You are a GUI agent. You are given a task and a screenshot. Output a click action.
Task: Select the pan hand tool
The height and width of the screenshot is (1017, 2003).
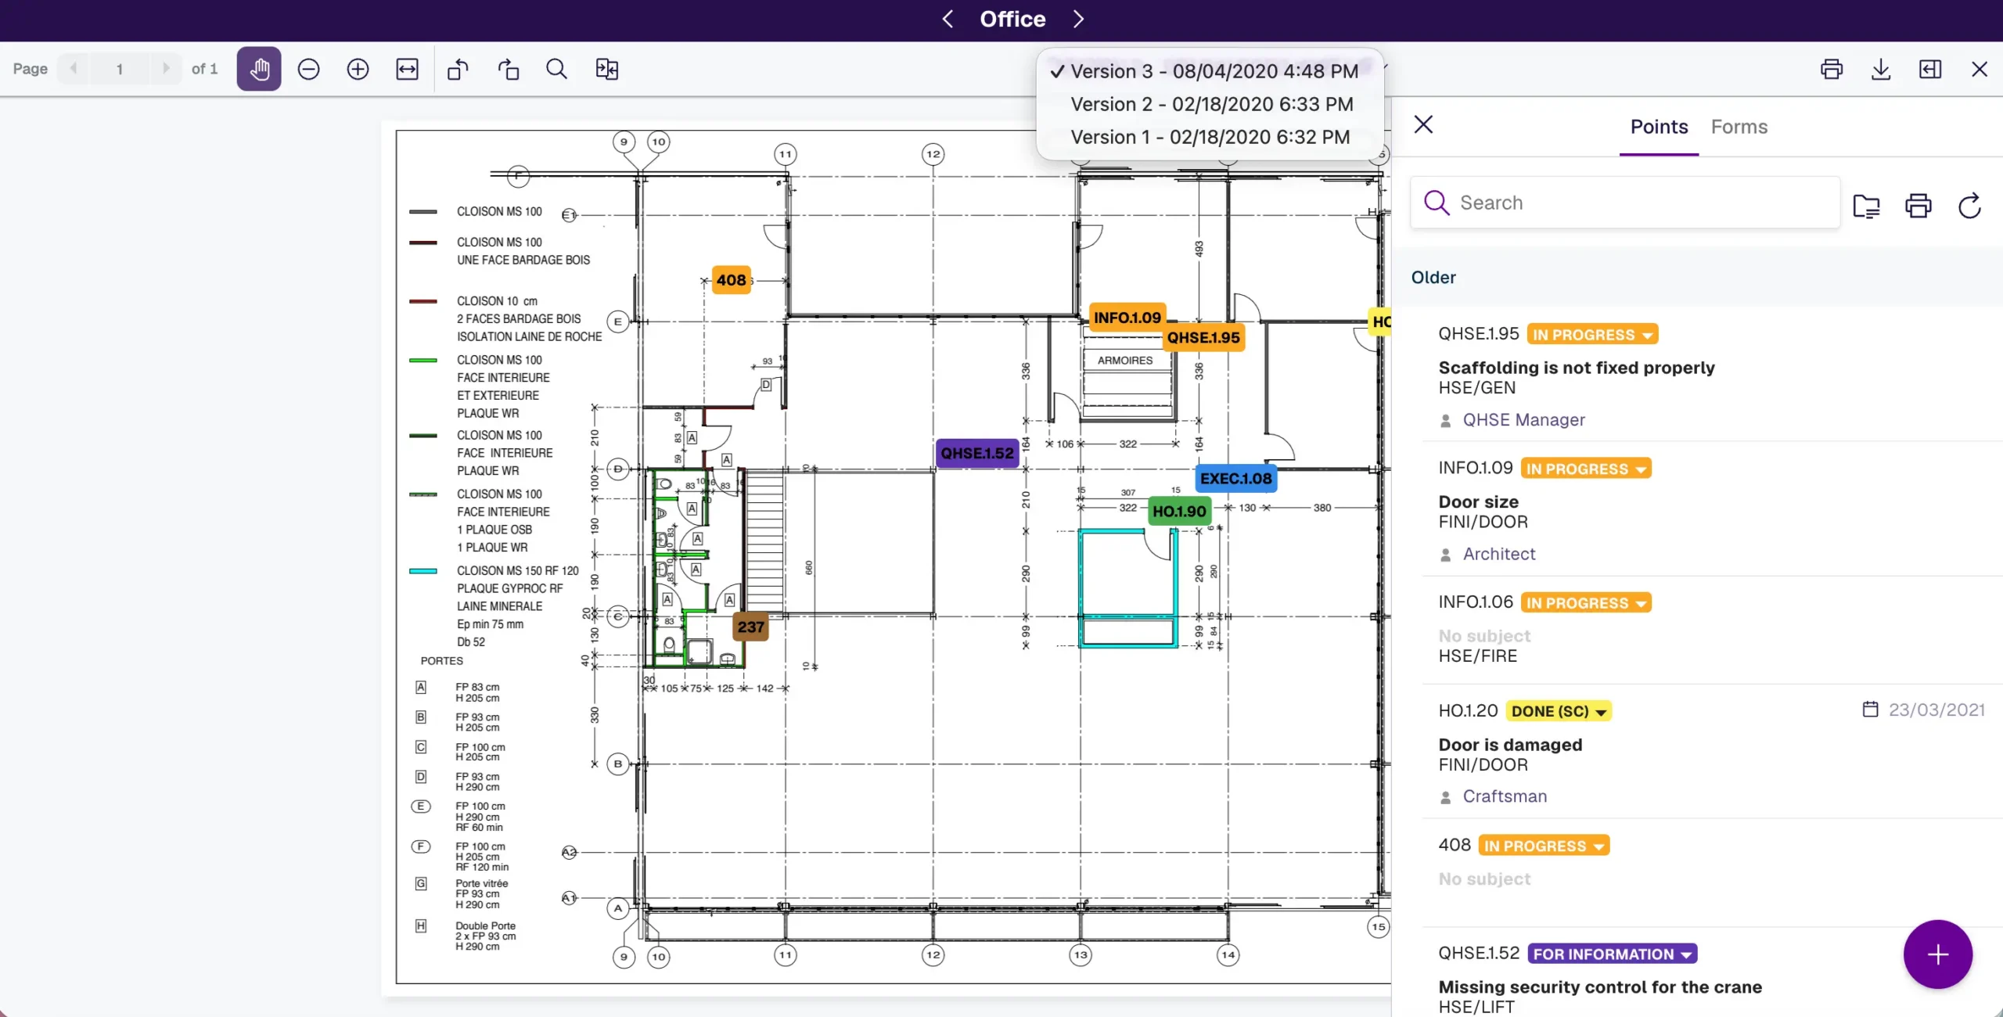click(x=259, y=69)
